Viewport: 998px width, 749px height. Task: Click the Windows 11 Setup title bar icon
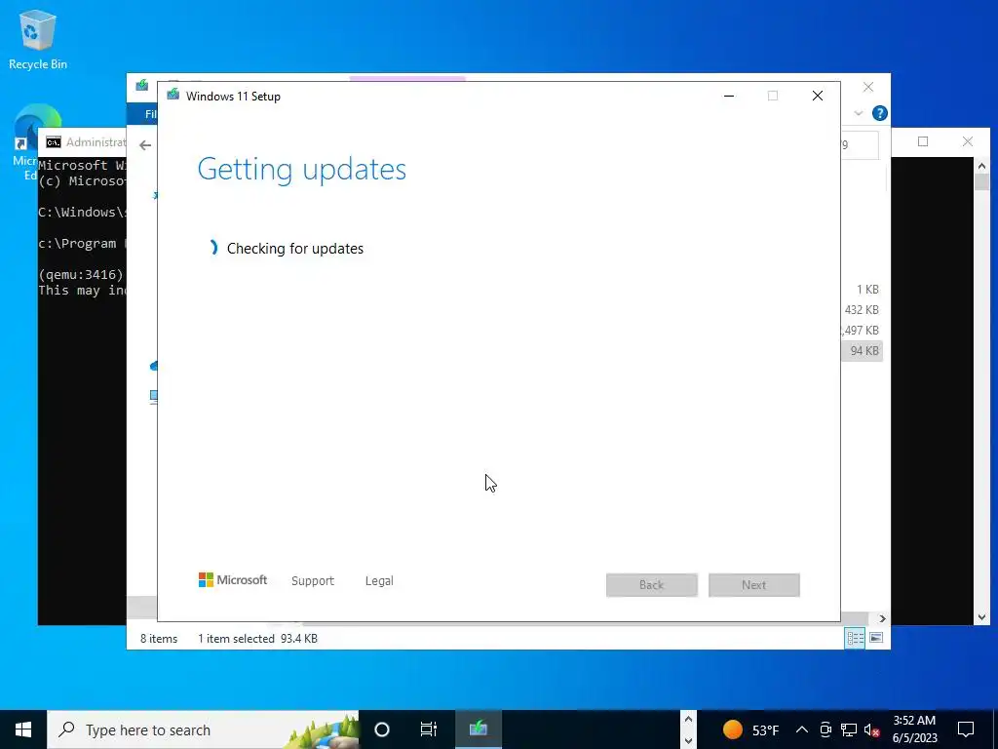173,95
